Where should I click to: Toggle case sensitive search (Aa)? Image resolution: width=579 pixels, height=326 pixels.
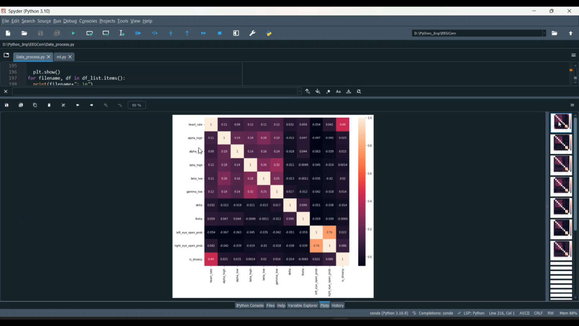pyautogui.click(x=339, y=92)
